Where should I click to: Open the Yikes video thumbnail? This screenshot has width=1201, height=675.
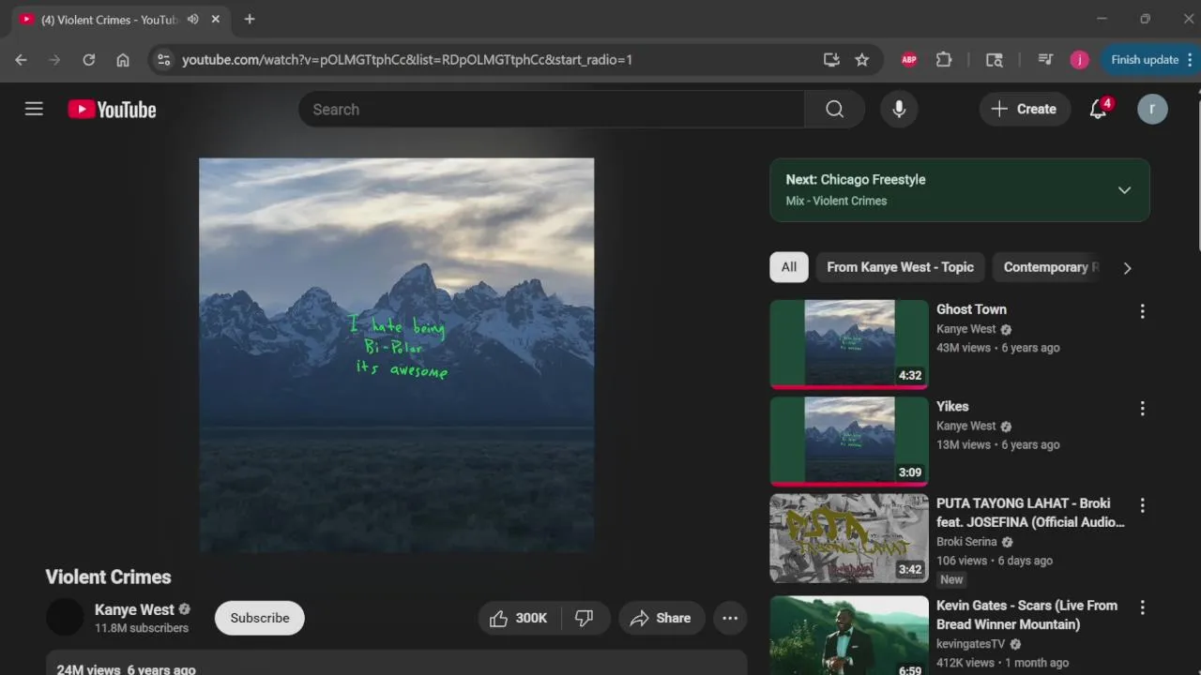tap(849, 441)
